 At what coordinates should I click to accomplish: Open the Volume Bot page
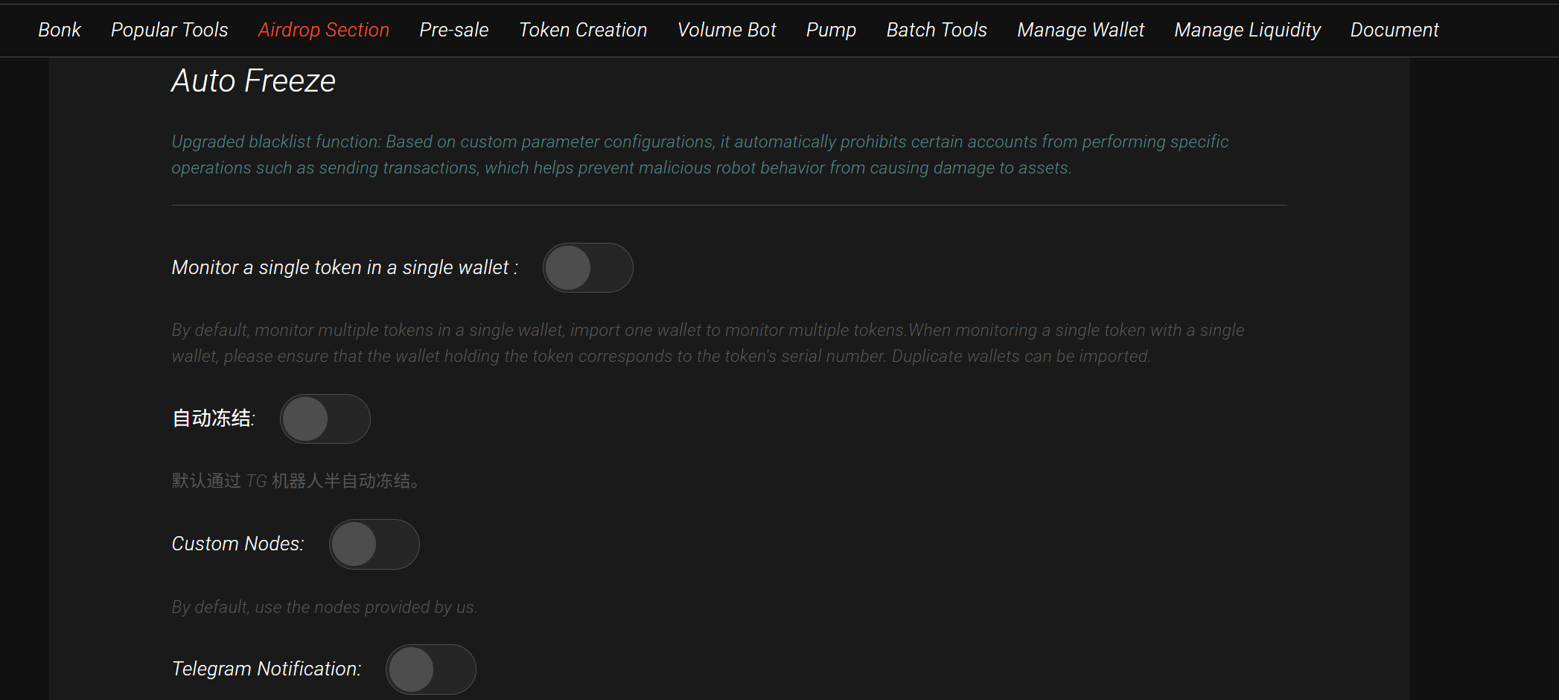[726, 30]
